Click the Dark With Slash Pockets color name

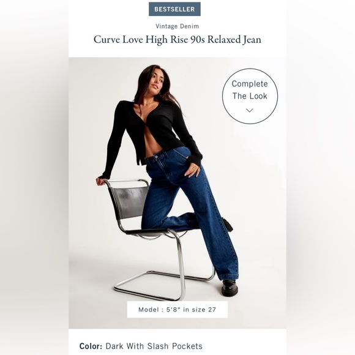click(x=154, y=346)
